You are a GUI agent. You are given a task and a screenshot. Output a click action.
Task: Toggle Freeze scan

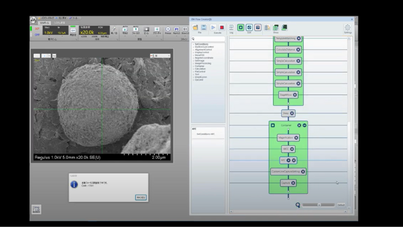click(168, 30)
